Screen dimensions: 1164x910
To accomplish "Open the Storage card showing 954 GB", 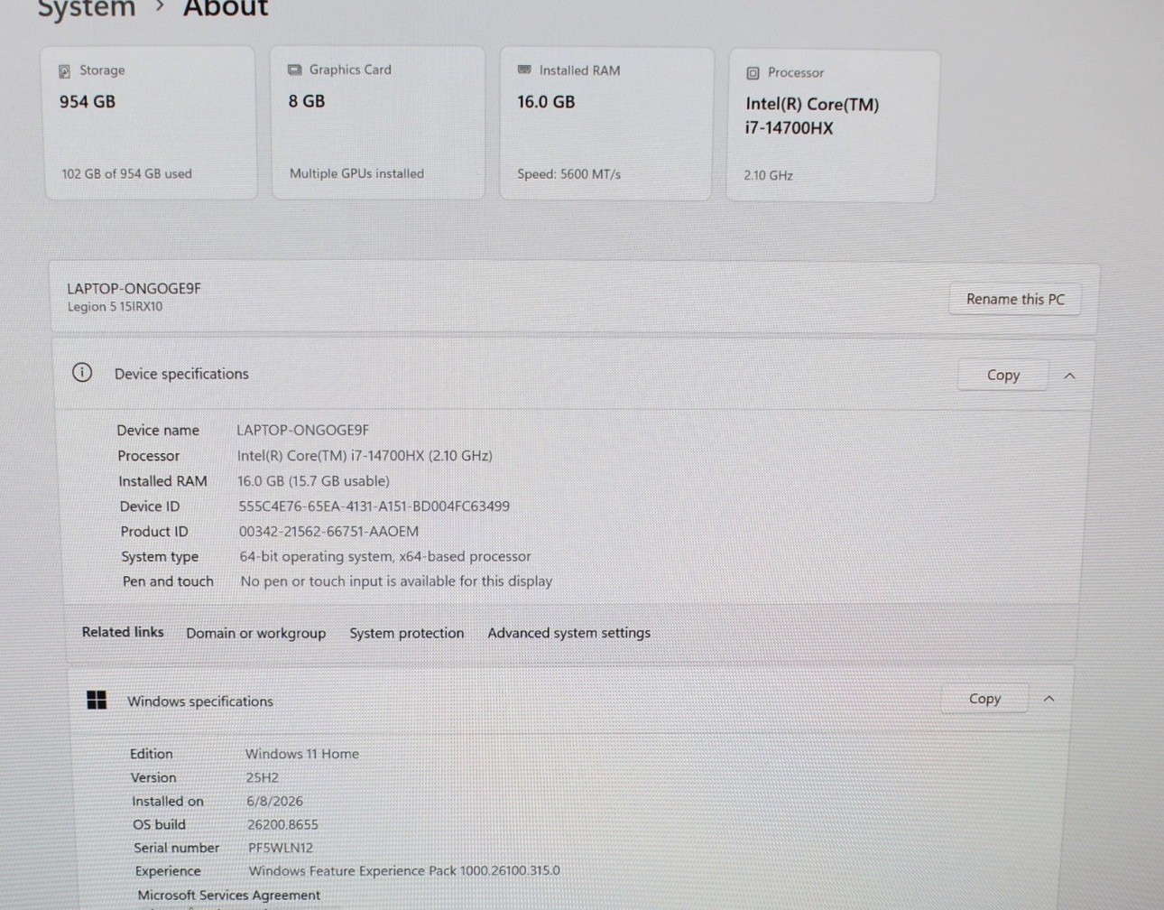I will pyautogui.click(x=151, y=123).
